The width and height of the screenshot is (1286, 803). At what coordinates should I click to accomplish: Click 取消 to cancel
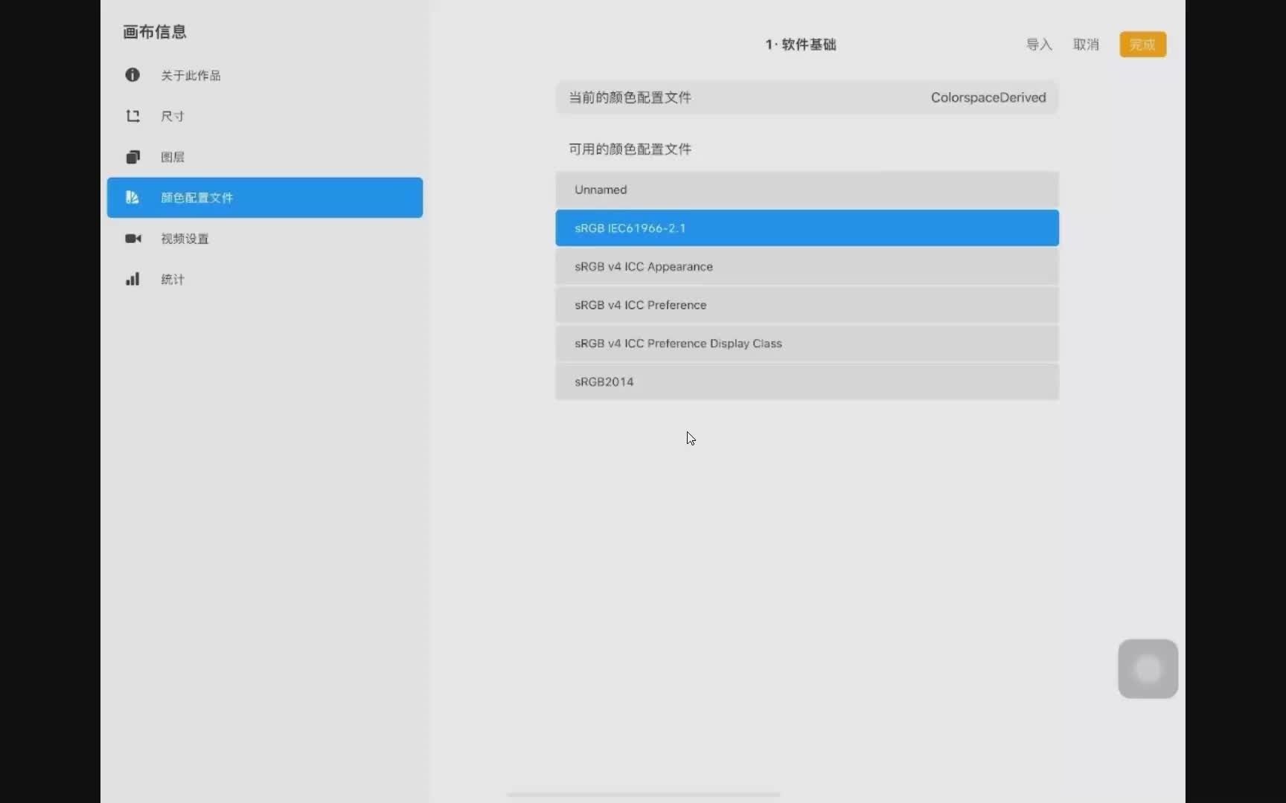pos(1086,45)
